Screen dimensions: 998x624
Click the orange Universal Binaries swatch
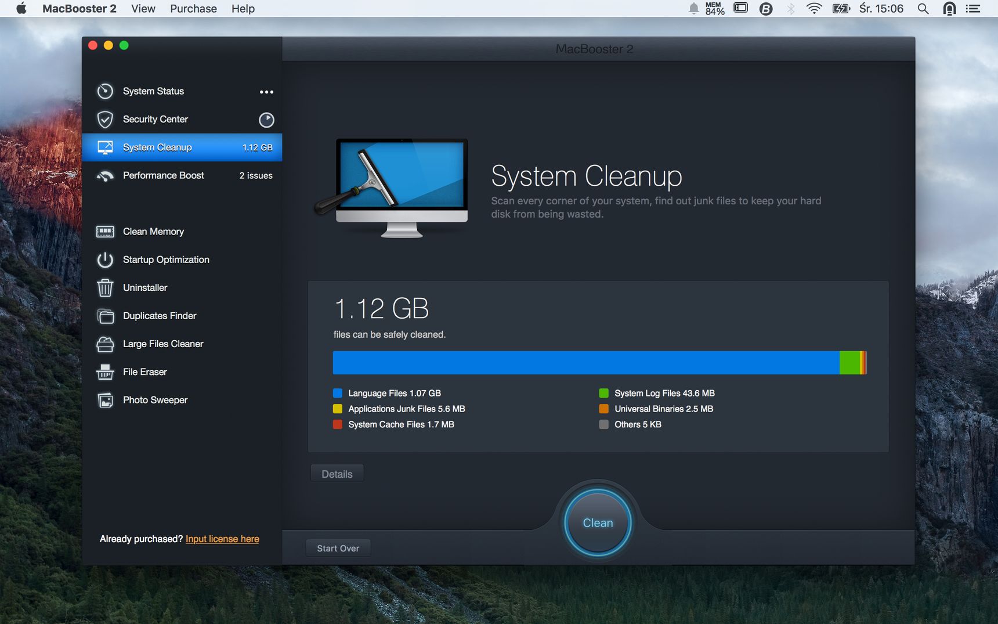coord(604,409)
